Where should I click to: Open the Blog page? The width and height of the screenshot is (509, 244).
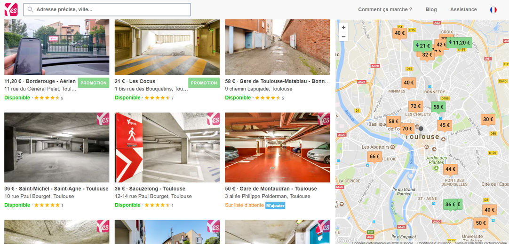(431, 10)
